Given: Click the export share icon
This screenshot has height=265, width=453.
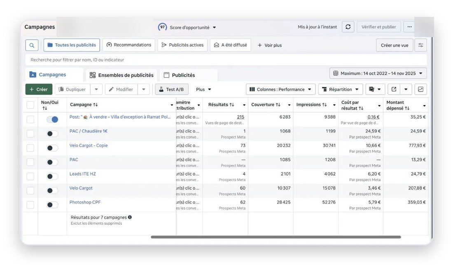Looking at the screenshot, I should [x=394, y=89].
